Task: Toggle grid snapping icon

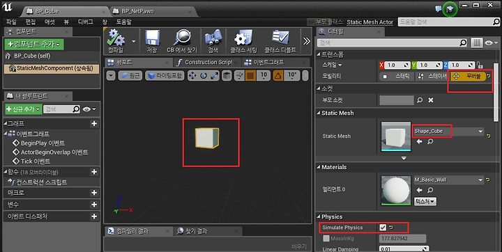Action: tap(251, 76)
